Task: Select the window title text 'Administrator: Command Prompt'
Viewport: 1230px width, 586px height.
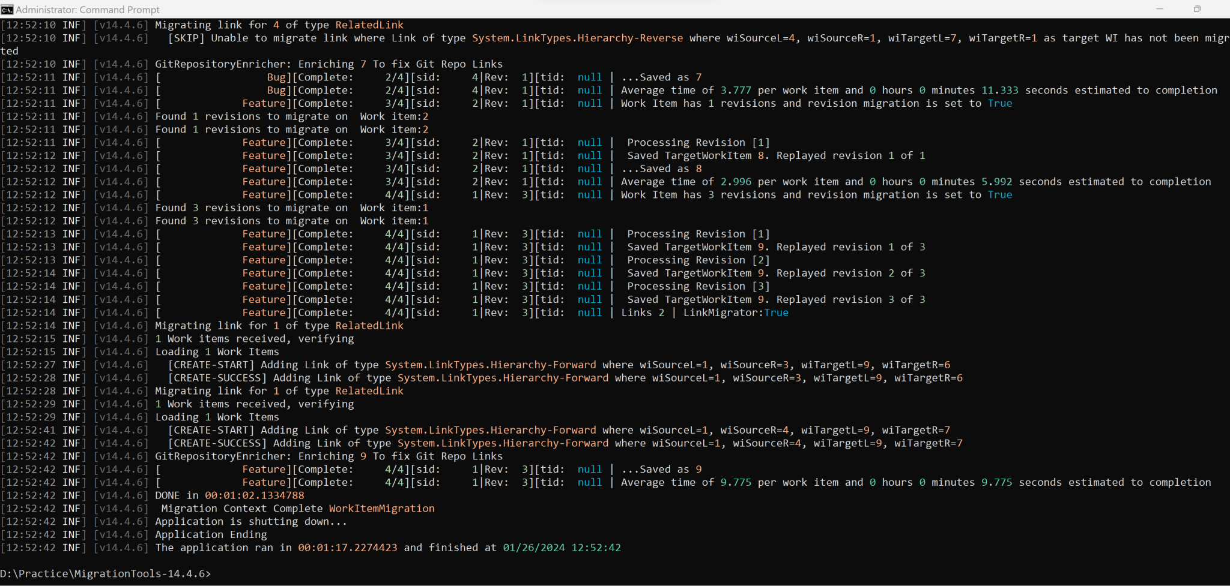Action: (88, 9)
